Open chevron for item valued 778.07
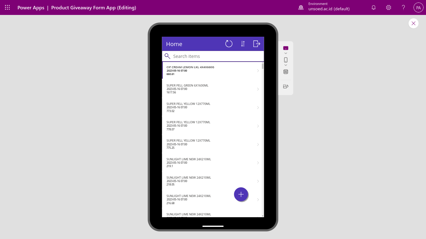 (x=258, y=126)
